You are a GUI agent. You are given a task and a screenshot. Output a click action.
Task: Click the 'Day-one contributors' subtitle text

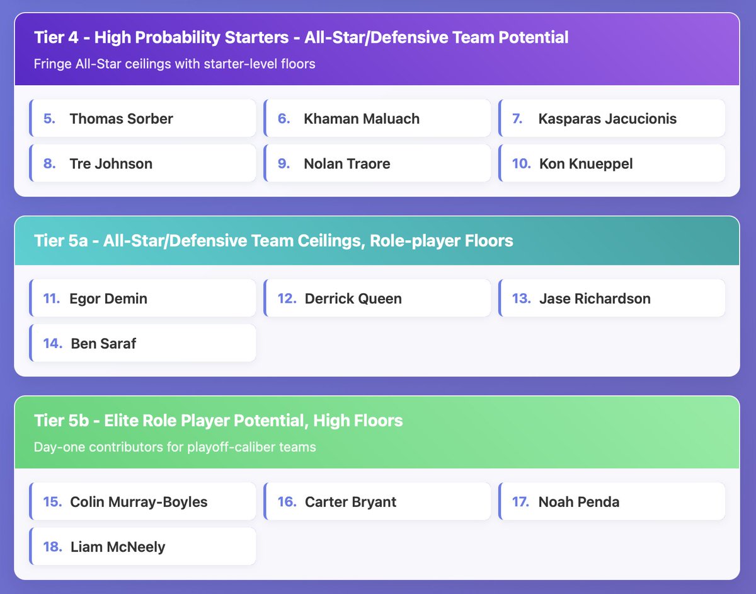[175, 447]
